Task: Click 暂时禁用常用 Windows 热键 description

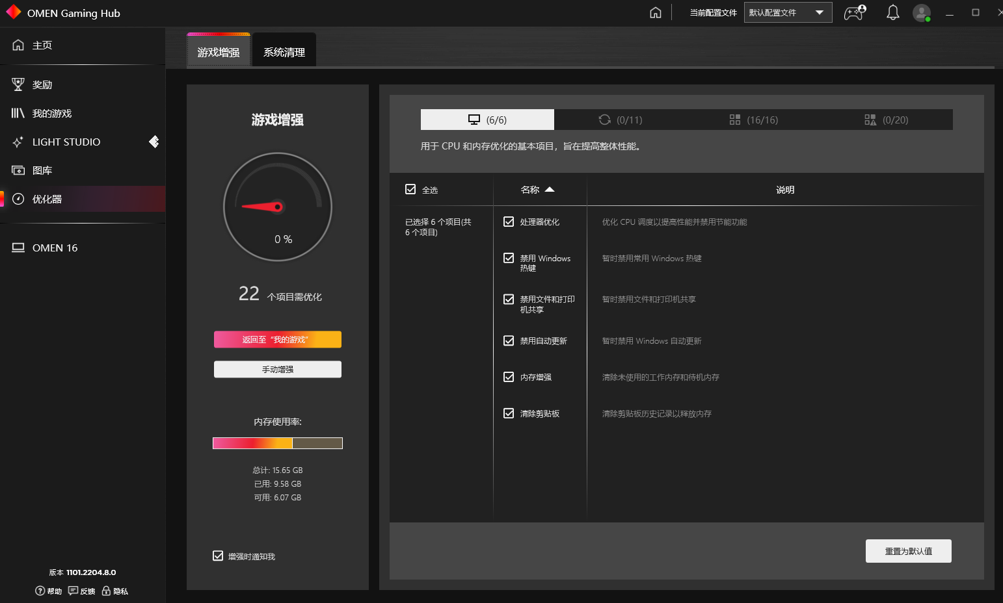Action: (652, 259)
